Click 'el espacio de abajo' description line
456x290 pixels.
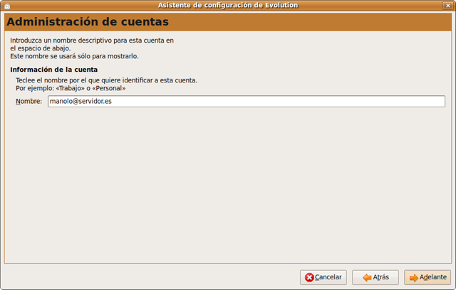40,48
